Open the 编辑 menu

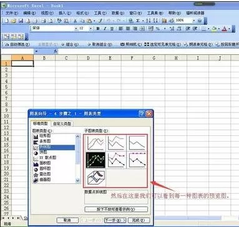29,13
